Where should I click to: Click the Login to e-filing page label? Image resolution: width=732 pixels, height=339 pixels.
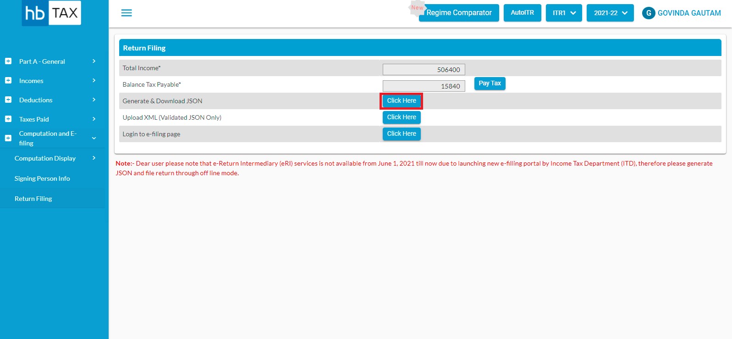[151, 134]
